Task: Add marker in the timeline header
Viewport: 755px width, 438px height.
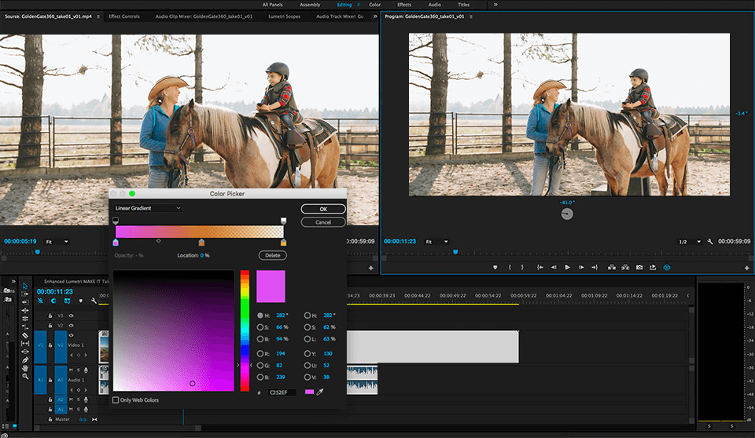Action: click(80, 301)
